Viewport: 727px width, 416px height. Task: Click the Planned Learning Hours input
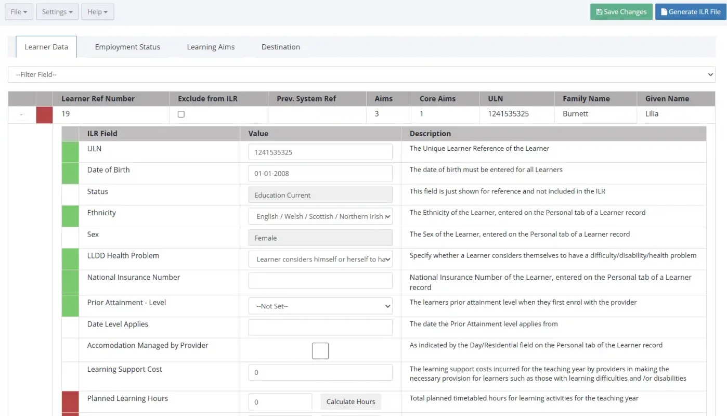tap(280, 401)
